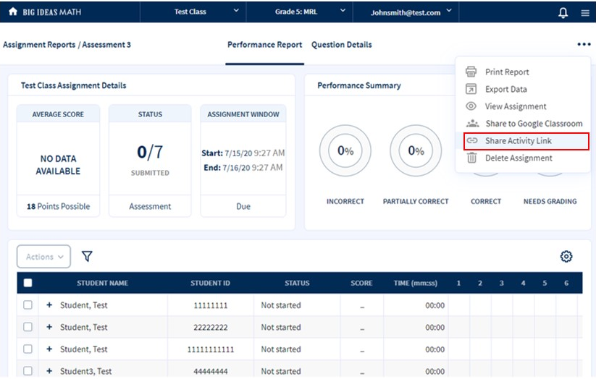
Task: Click the NO DATA AVAILABLE average score
Action: pyautogui.click(x=58, y=165)
